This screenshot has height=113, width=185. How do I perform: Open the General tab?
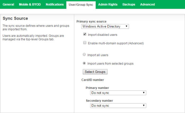click(8, 4)
